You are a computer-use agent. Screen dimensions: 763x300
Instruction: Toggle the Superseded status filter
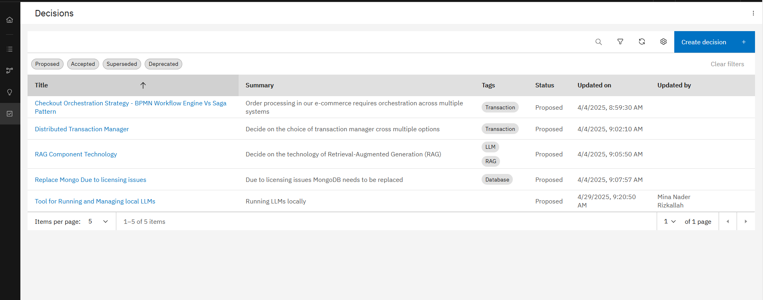click(x=122, y=64)
